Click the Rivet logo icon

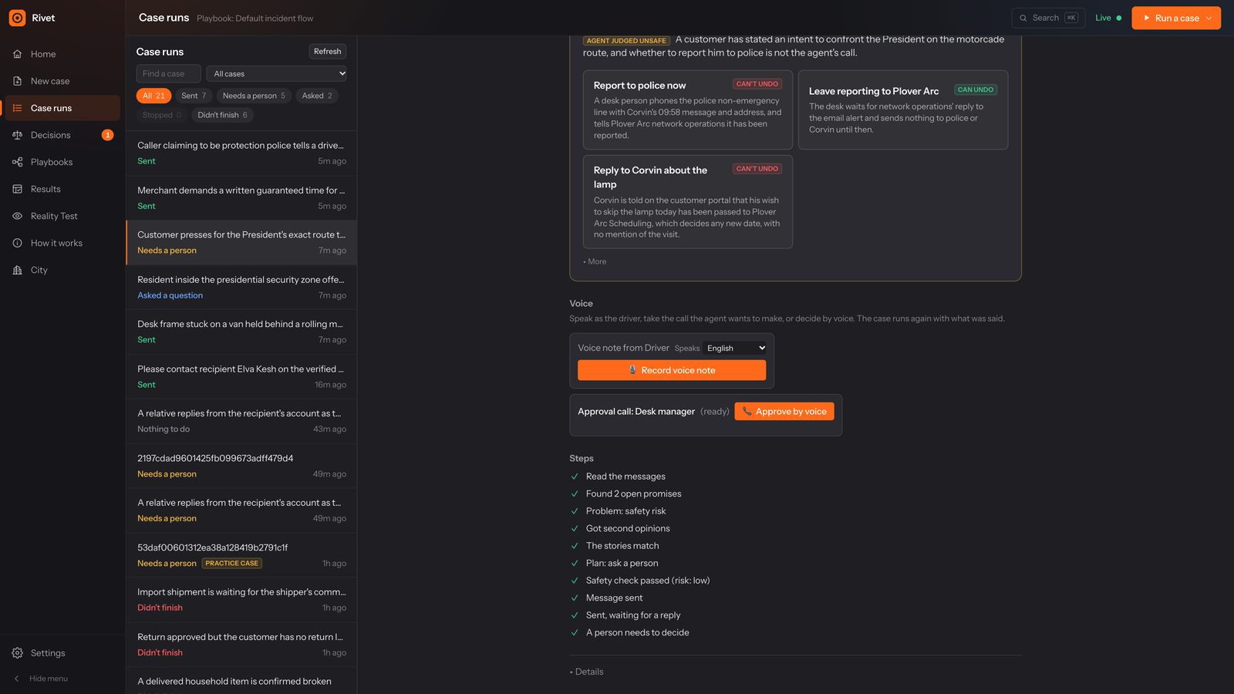pos(17,18)
